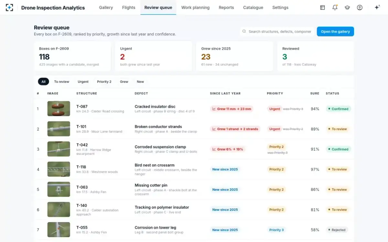Select the Broken conductor strands defect

click(x=158, y=126)
